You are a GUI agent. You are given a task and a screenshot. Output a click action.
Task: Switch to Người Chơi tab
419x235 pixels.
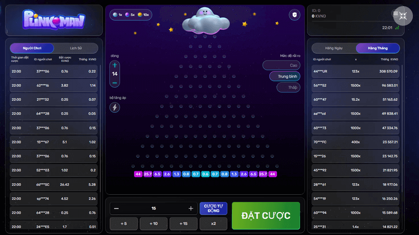tap(32, 48)
